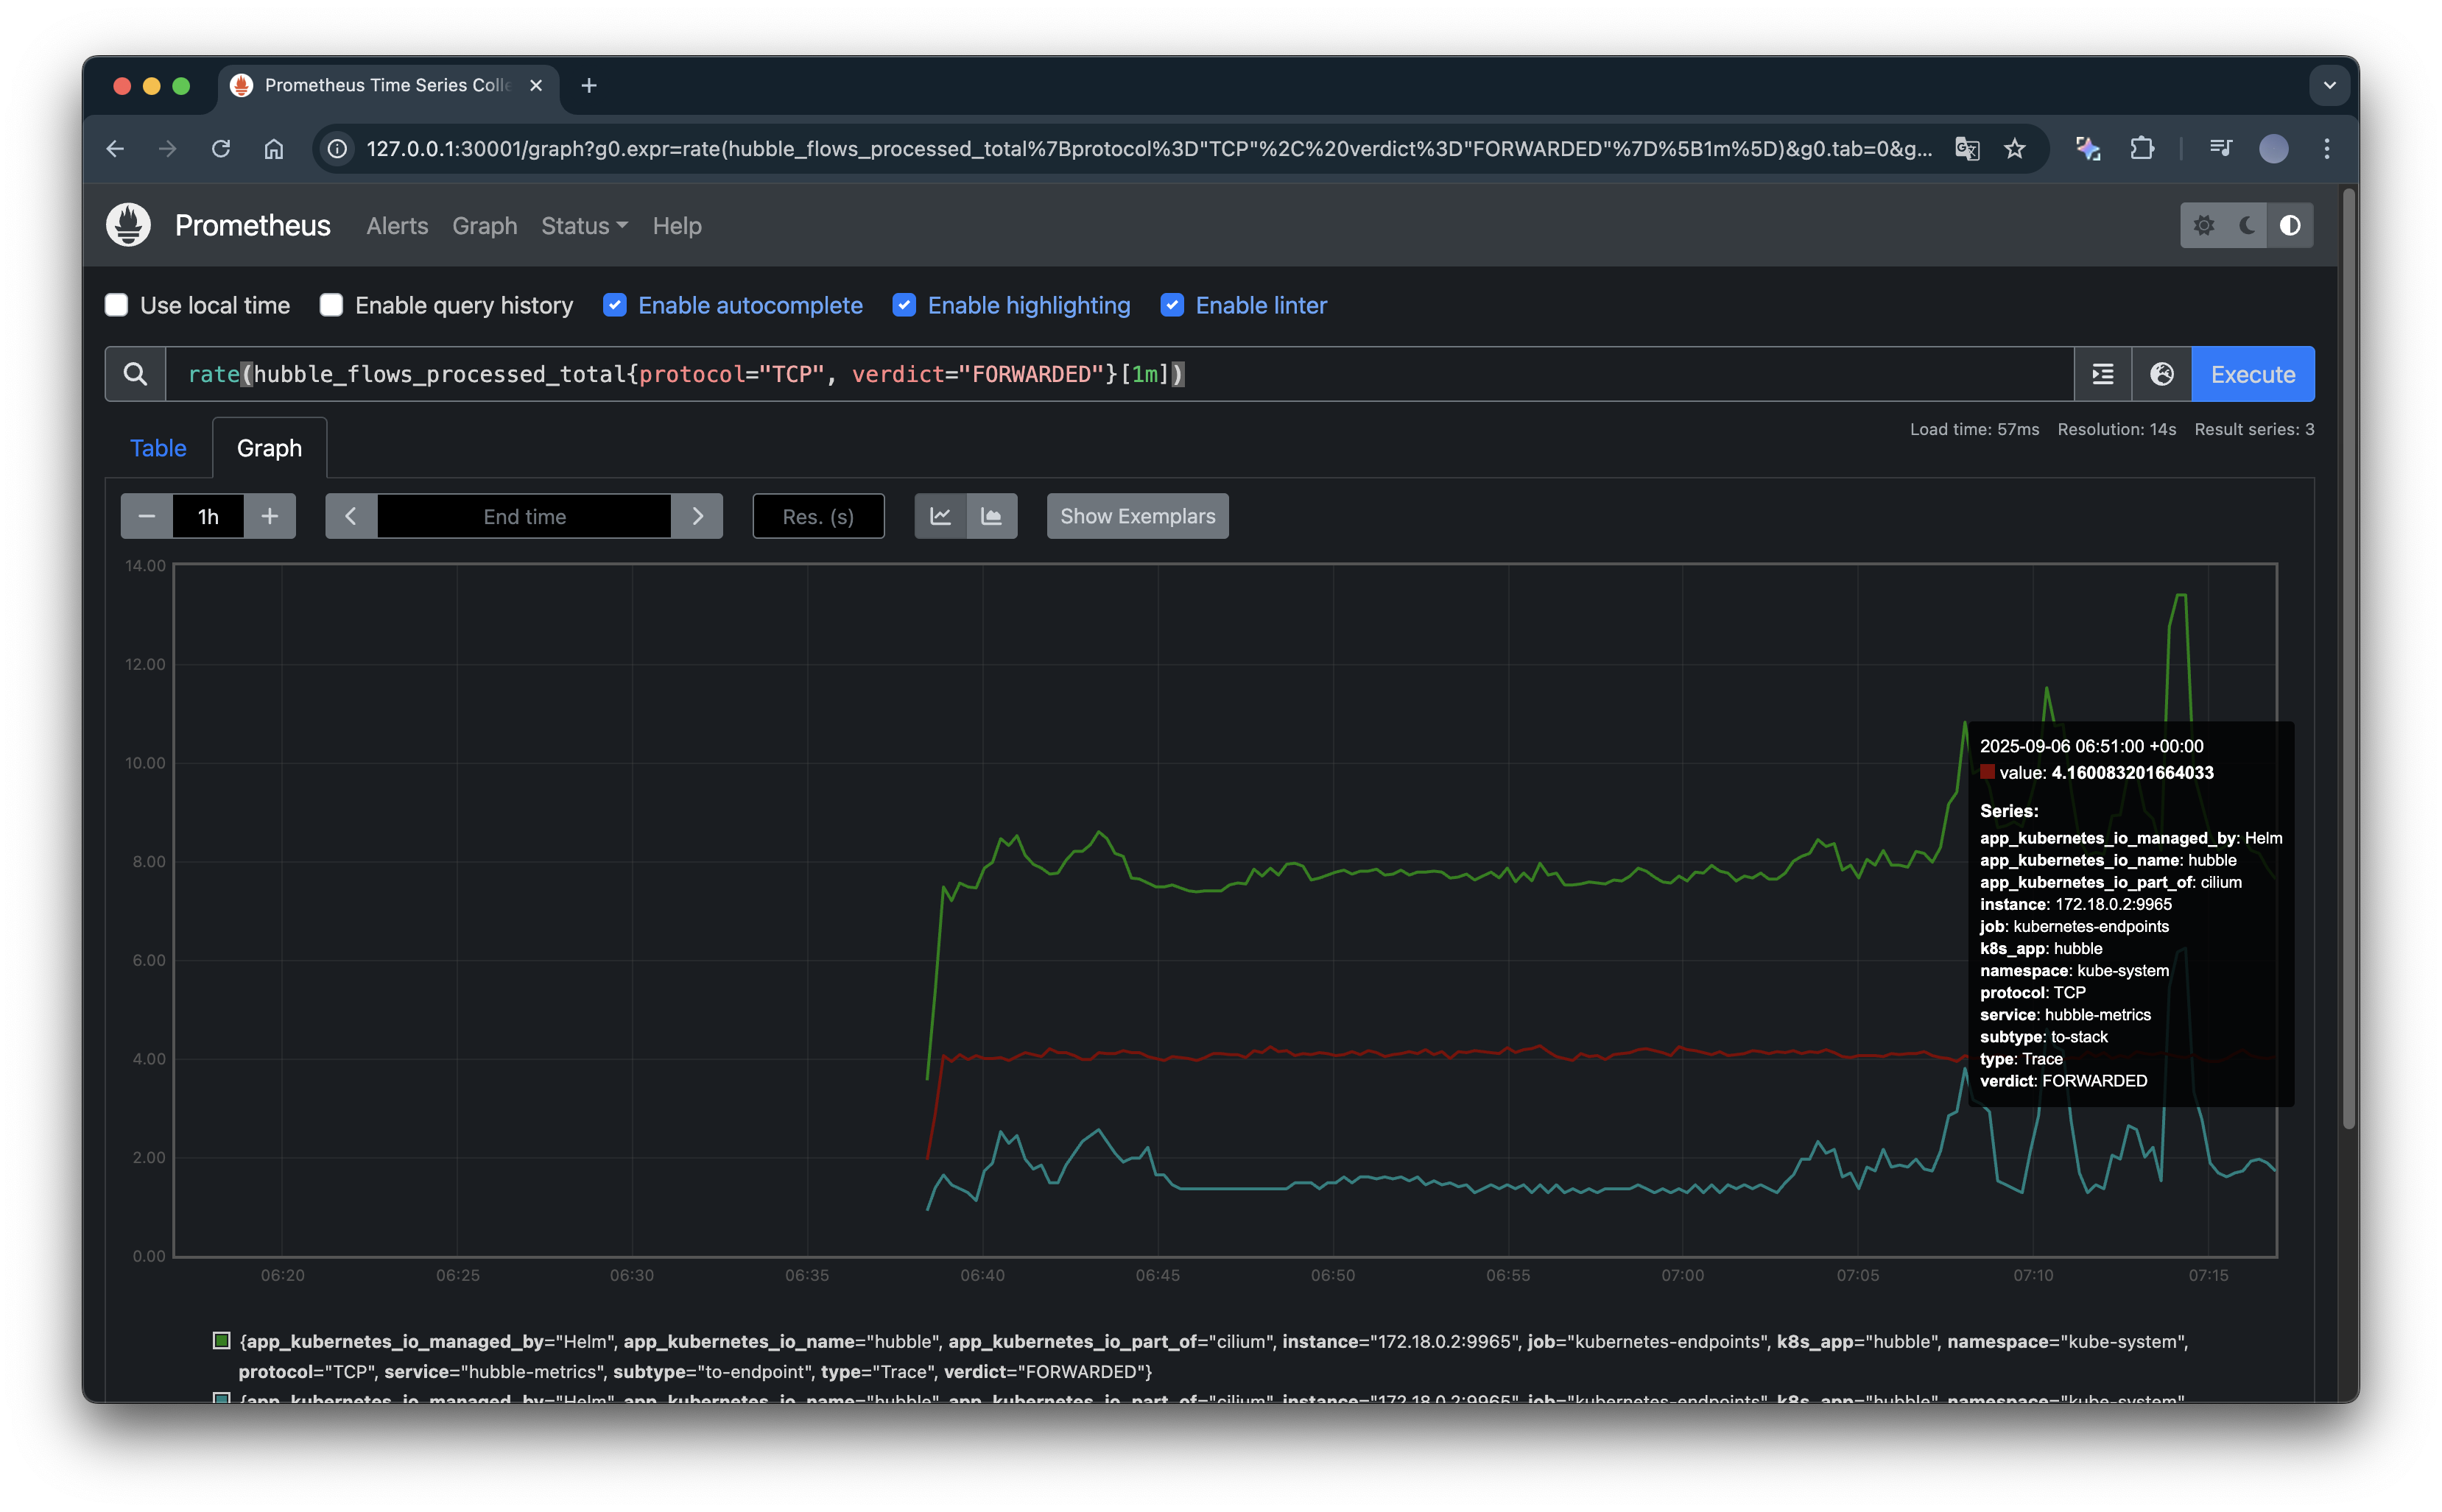Screen dimensions: 2442x1512
Task: Select the dark theme moon icon
Action: (2247, 225)
